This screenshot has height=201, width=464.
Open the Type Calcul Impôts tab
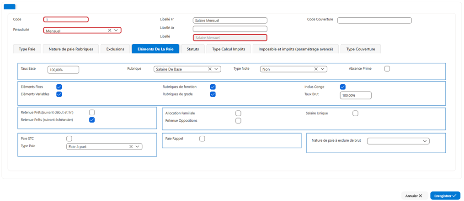[x=229, y=49]
